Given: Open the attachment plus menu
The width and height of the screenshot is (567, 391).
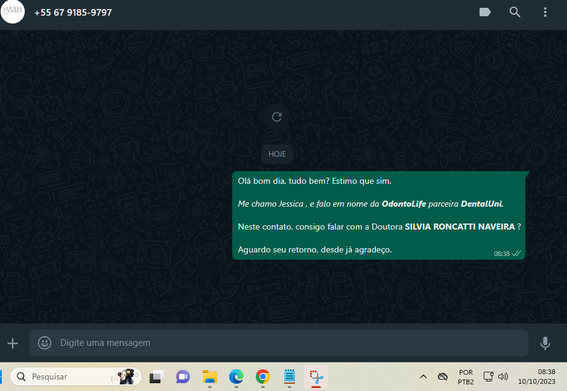Looking at the screenshot, I should [13, 343].
